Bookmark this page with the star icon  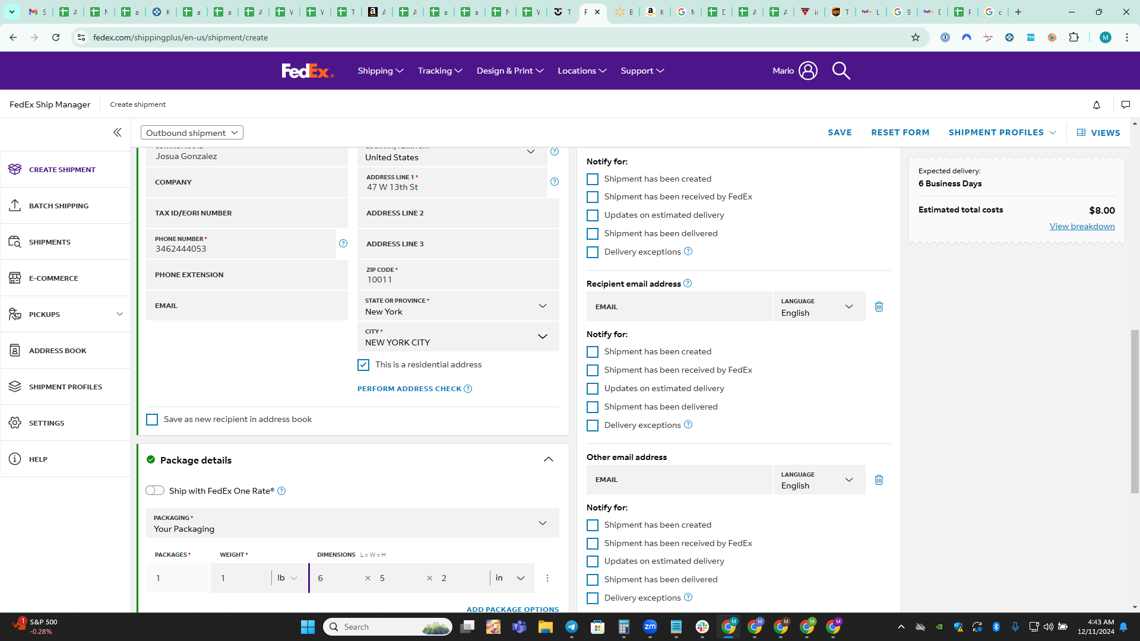[916, 37]
